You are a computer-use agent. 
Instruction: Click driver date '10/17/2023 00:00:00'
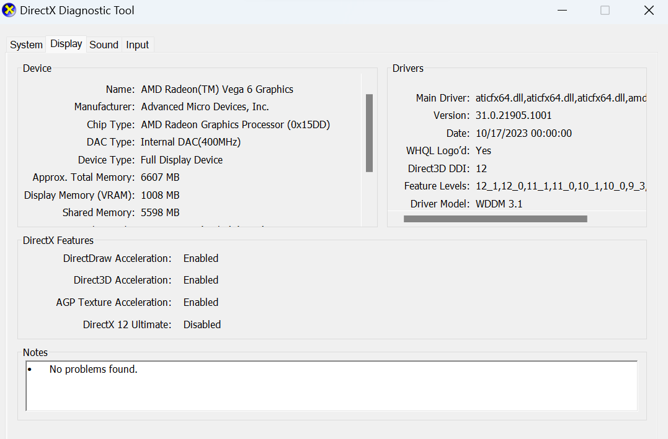(523, 134)
